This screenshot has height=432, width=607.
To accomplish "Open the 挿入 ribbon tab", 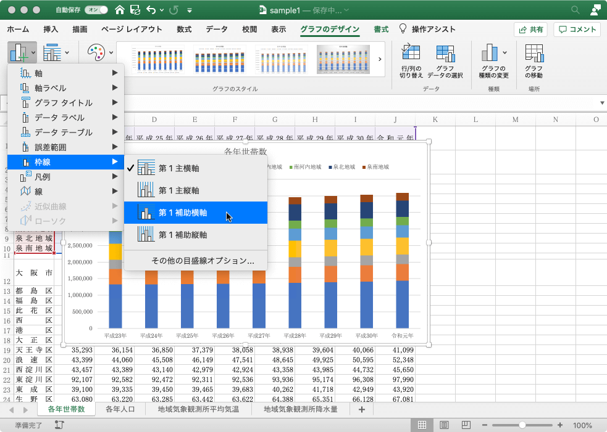I will (x=51, y=29).
